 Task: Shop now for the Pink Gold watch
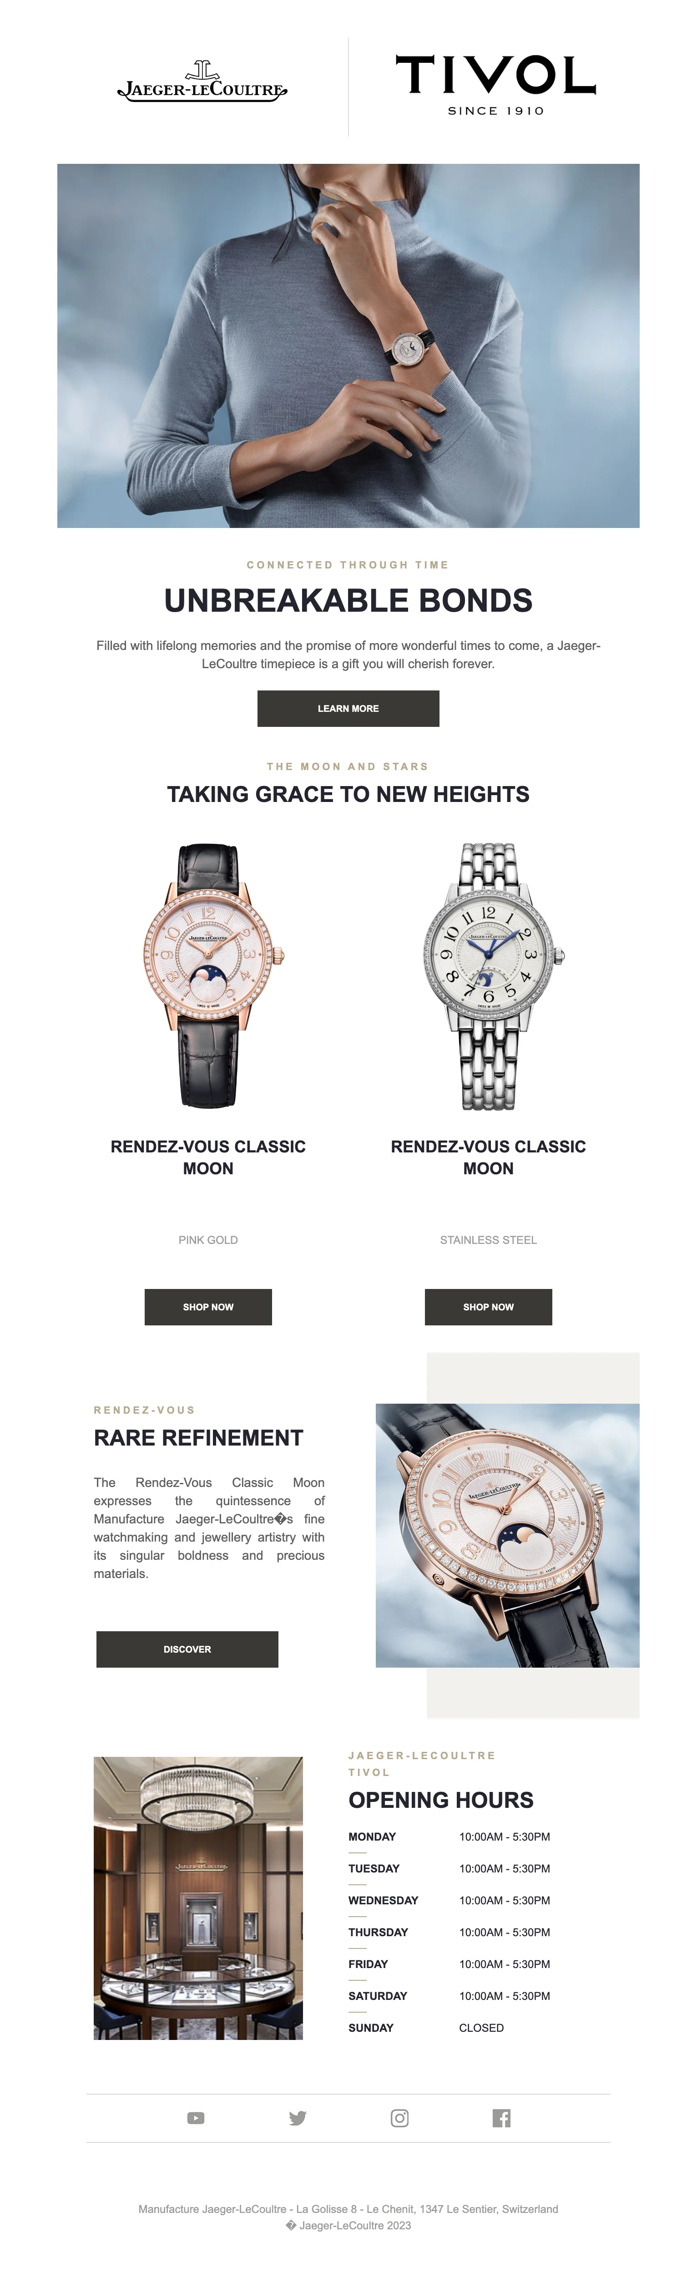(x=208, y=1307)
